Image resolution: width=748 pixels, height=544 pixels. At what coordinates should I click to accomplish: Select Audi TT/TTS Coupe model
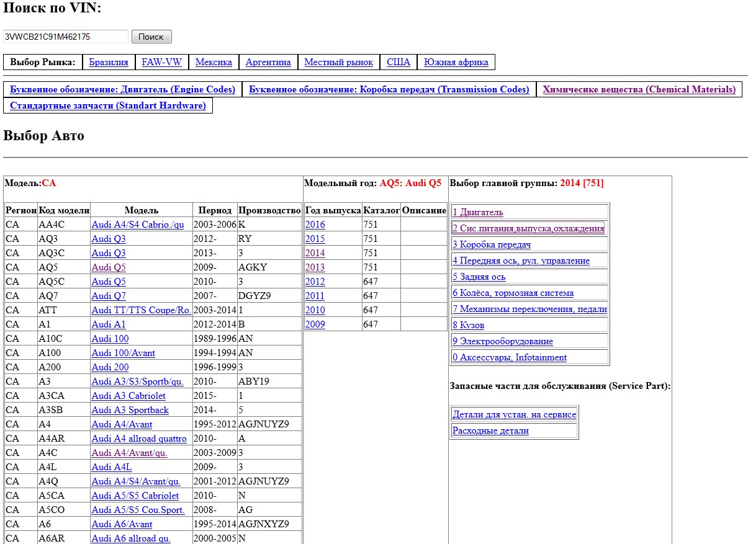[x=142, y=310]
